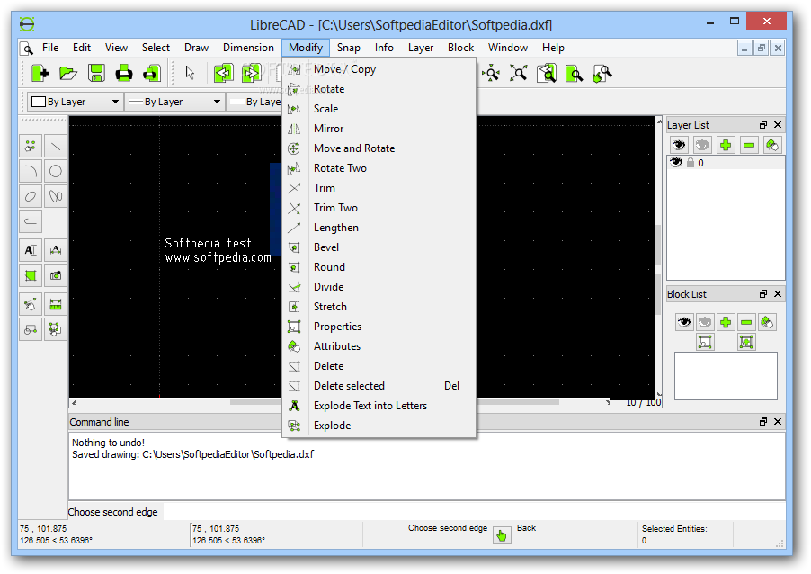The height and width of the screenshot is (574, 811).
Task: Open the Hatch tool in left toolbox
Action: pos(31,276)
